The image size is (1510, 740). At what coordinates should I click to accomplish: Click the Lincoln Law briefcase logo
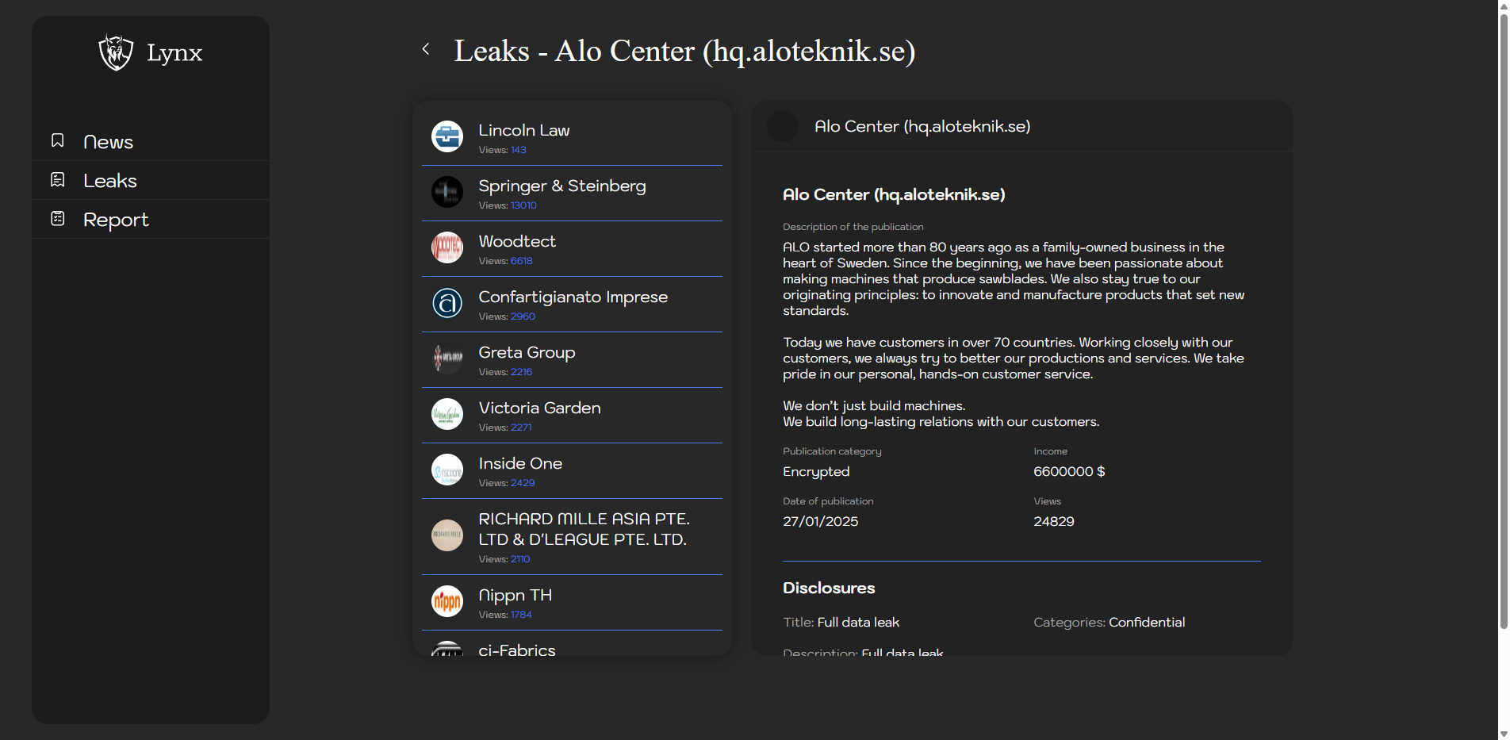(447, 136)
